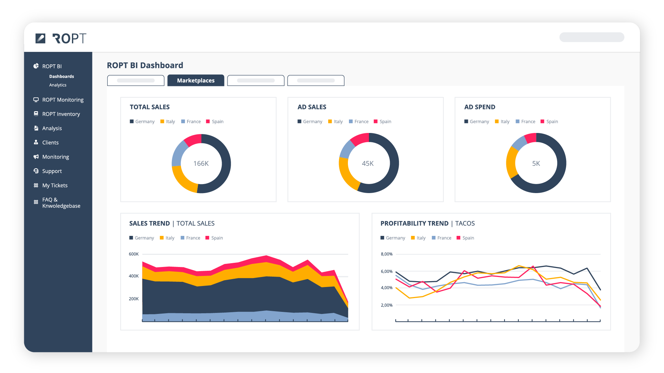This screenshot has height=373, width=664.
Task: Click the My Tickets grid icon
Action: (36, 185)
